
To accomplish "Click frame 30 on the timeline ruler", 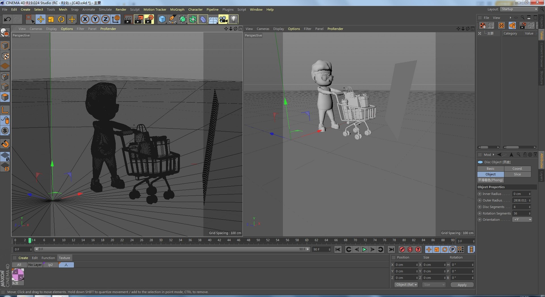I will 161,240.
